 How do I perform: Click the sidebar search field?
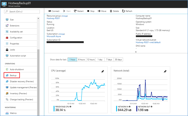[x=22, y=11]
